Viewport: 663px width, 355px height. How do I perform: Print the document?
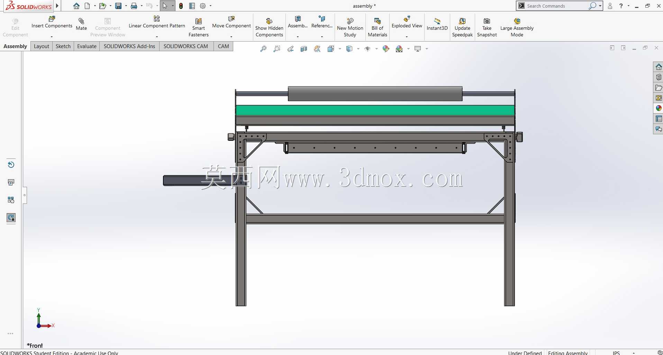click(x=134, y=6)
